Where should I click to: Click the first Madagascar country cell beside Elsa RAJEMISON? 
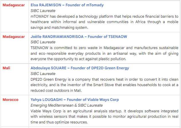(x=13, y=5)
